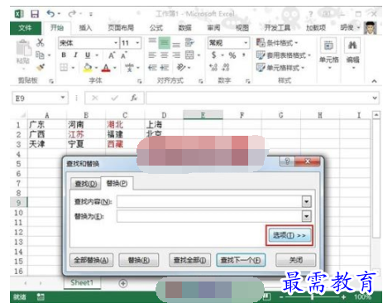Click the currency format icon
The height and width of the screenshot is (308, 383).
214,55
